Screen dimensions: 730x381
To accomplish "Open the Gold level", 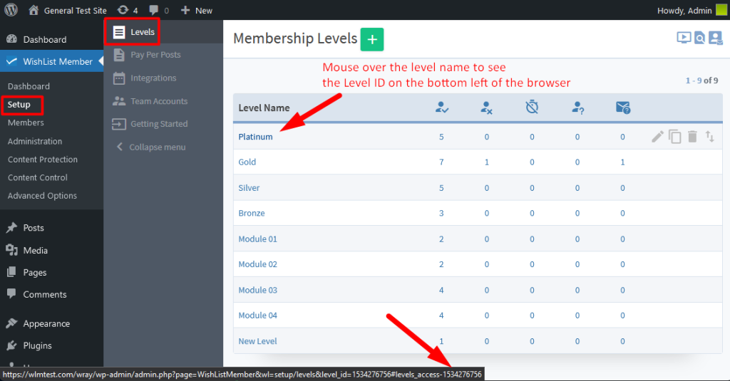I will [247, 162].
